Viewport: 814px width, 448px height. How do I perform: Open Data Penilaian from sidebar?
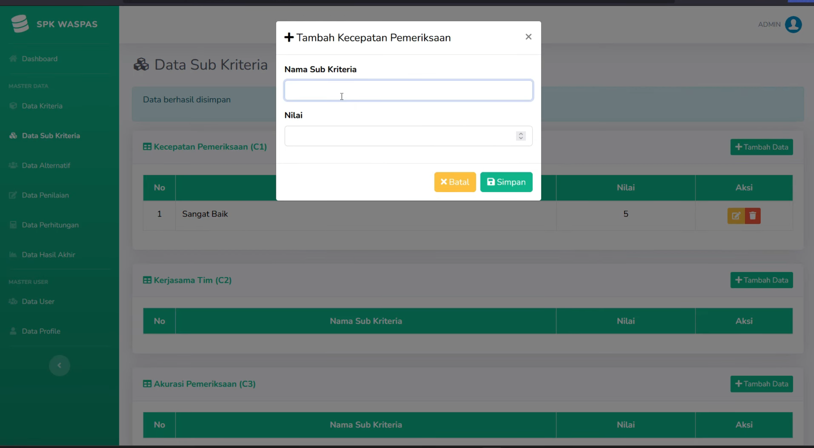45,195
